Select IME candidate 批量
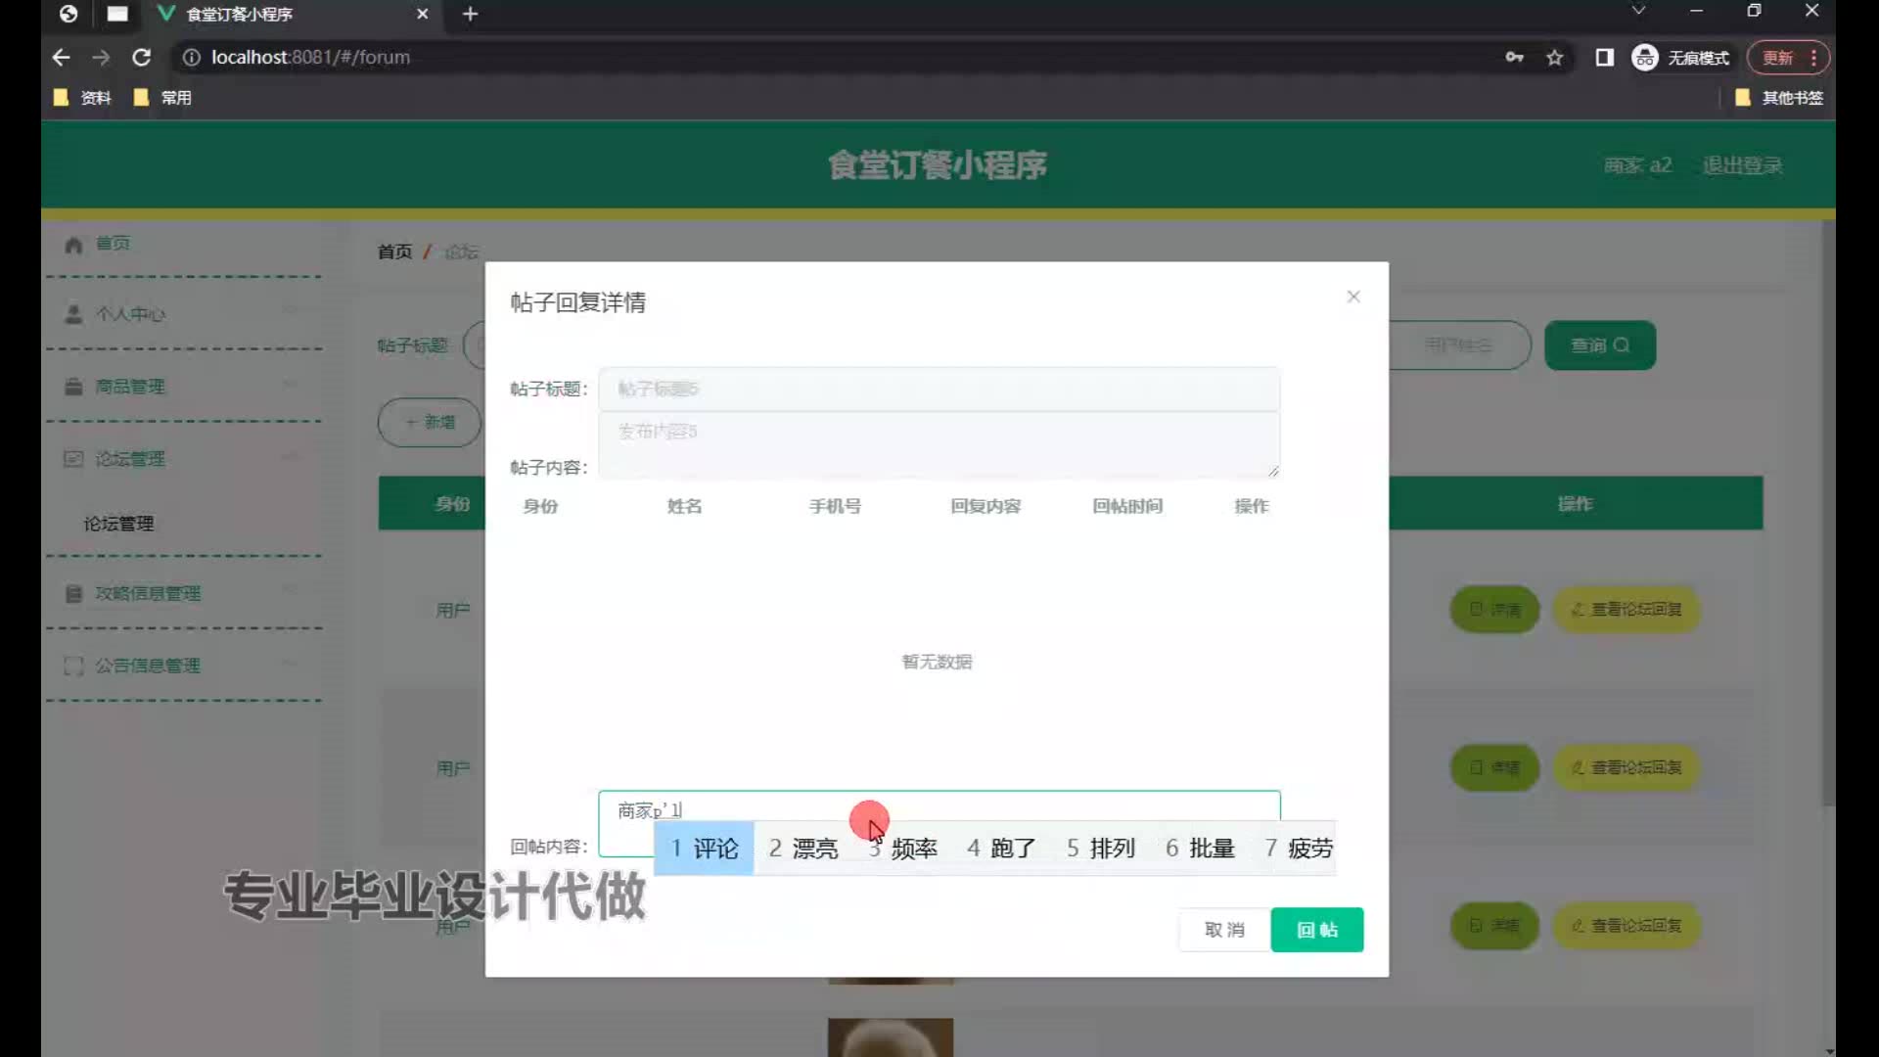The height and width of the screenshot is (1057, 1879). tap(1200, 849)
